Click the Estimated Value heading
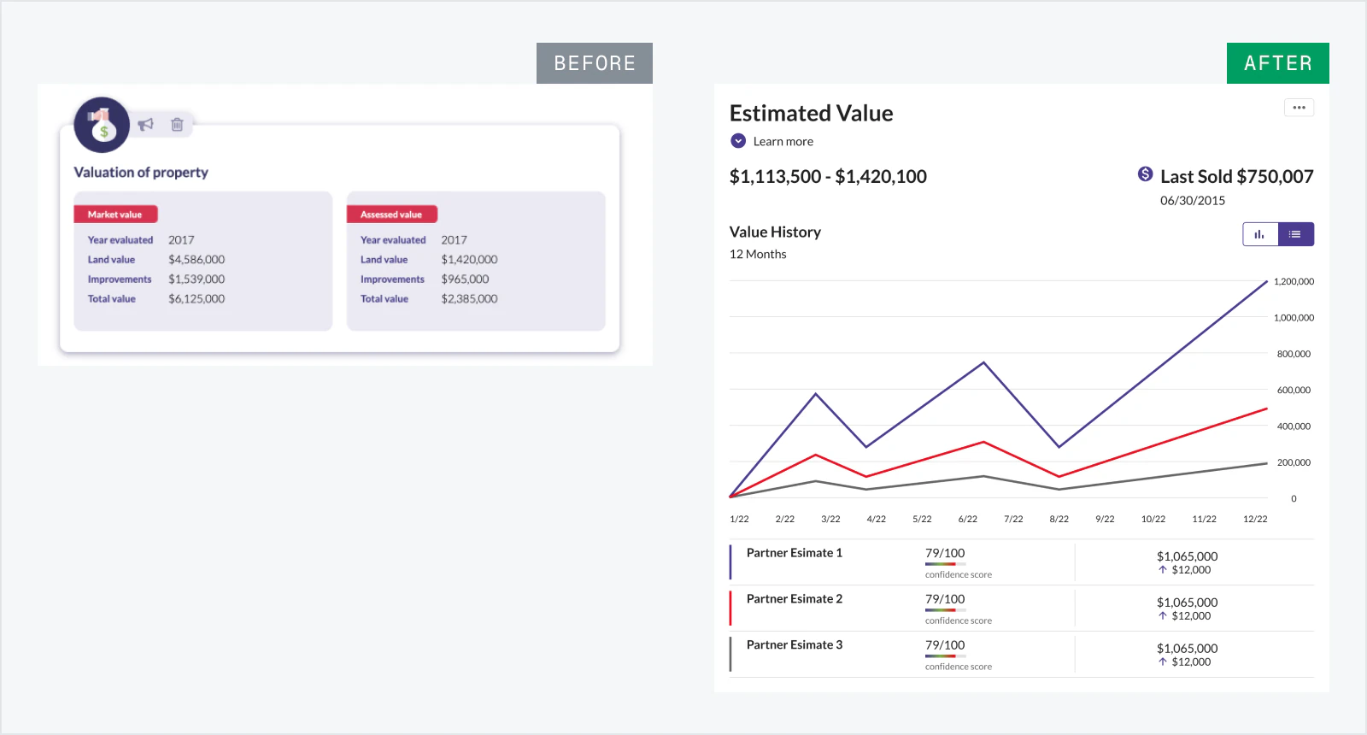Screen dimensions: 1367x735 click(x=812, y=114)
